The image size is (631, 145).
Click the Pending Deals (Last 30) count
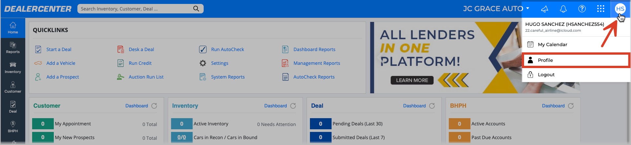(x=320, y=124)
